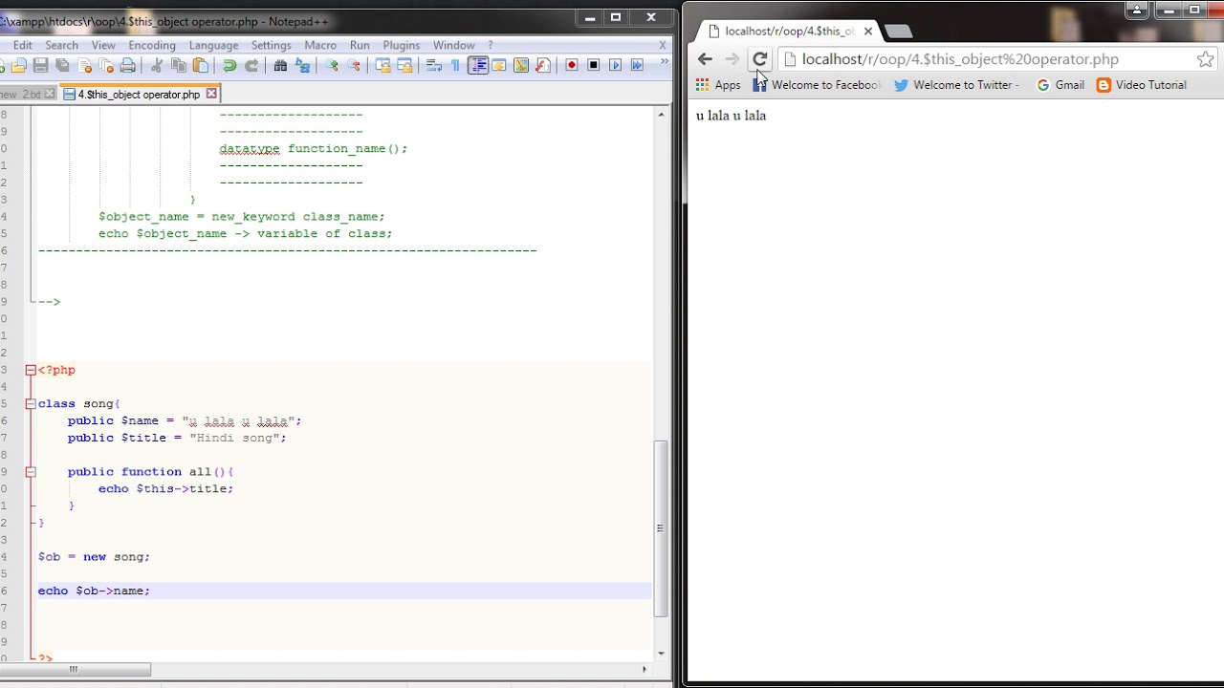This screenshot has height=688, width=1224.
Task: Click the Redo arrow icon
Action: tap(251, 65)
